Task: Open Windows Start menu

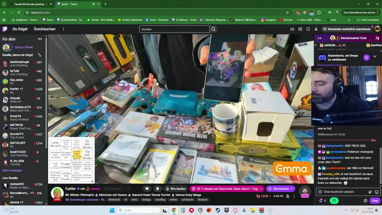Action: (112, 210)
